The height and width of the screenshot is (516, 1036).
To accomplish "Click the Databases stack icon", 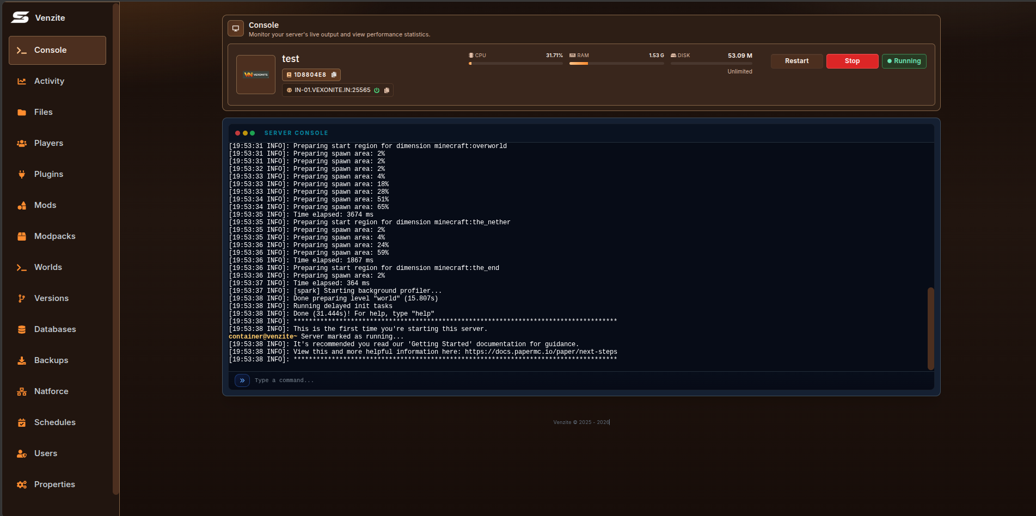I will pyautogui.click(x=22, y=329).
